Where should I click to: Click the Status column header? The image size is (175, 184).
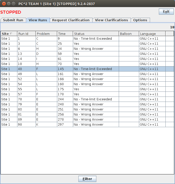(96, 34)
